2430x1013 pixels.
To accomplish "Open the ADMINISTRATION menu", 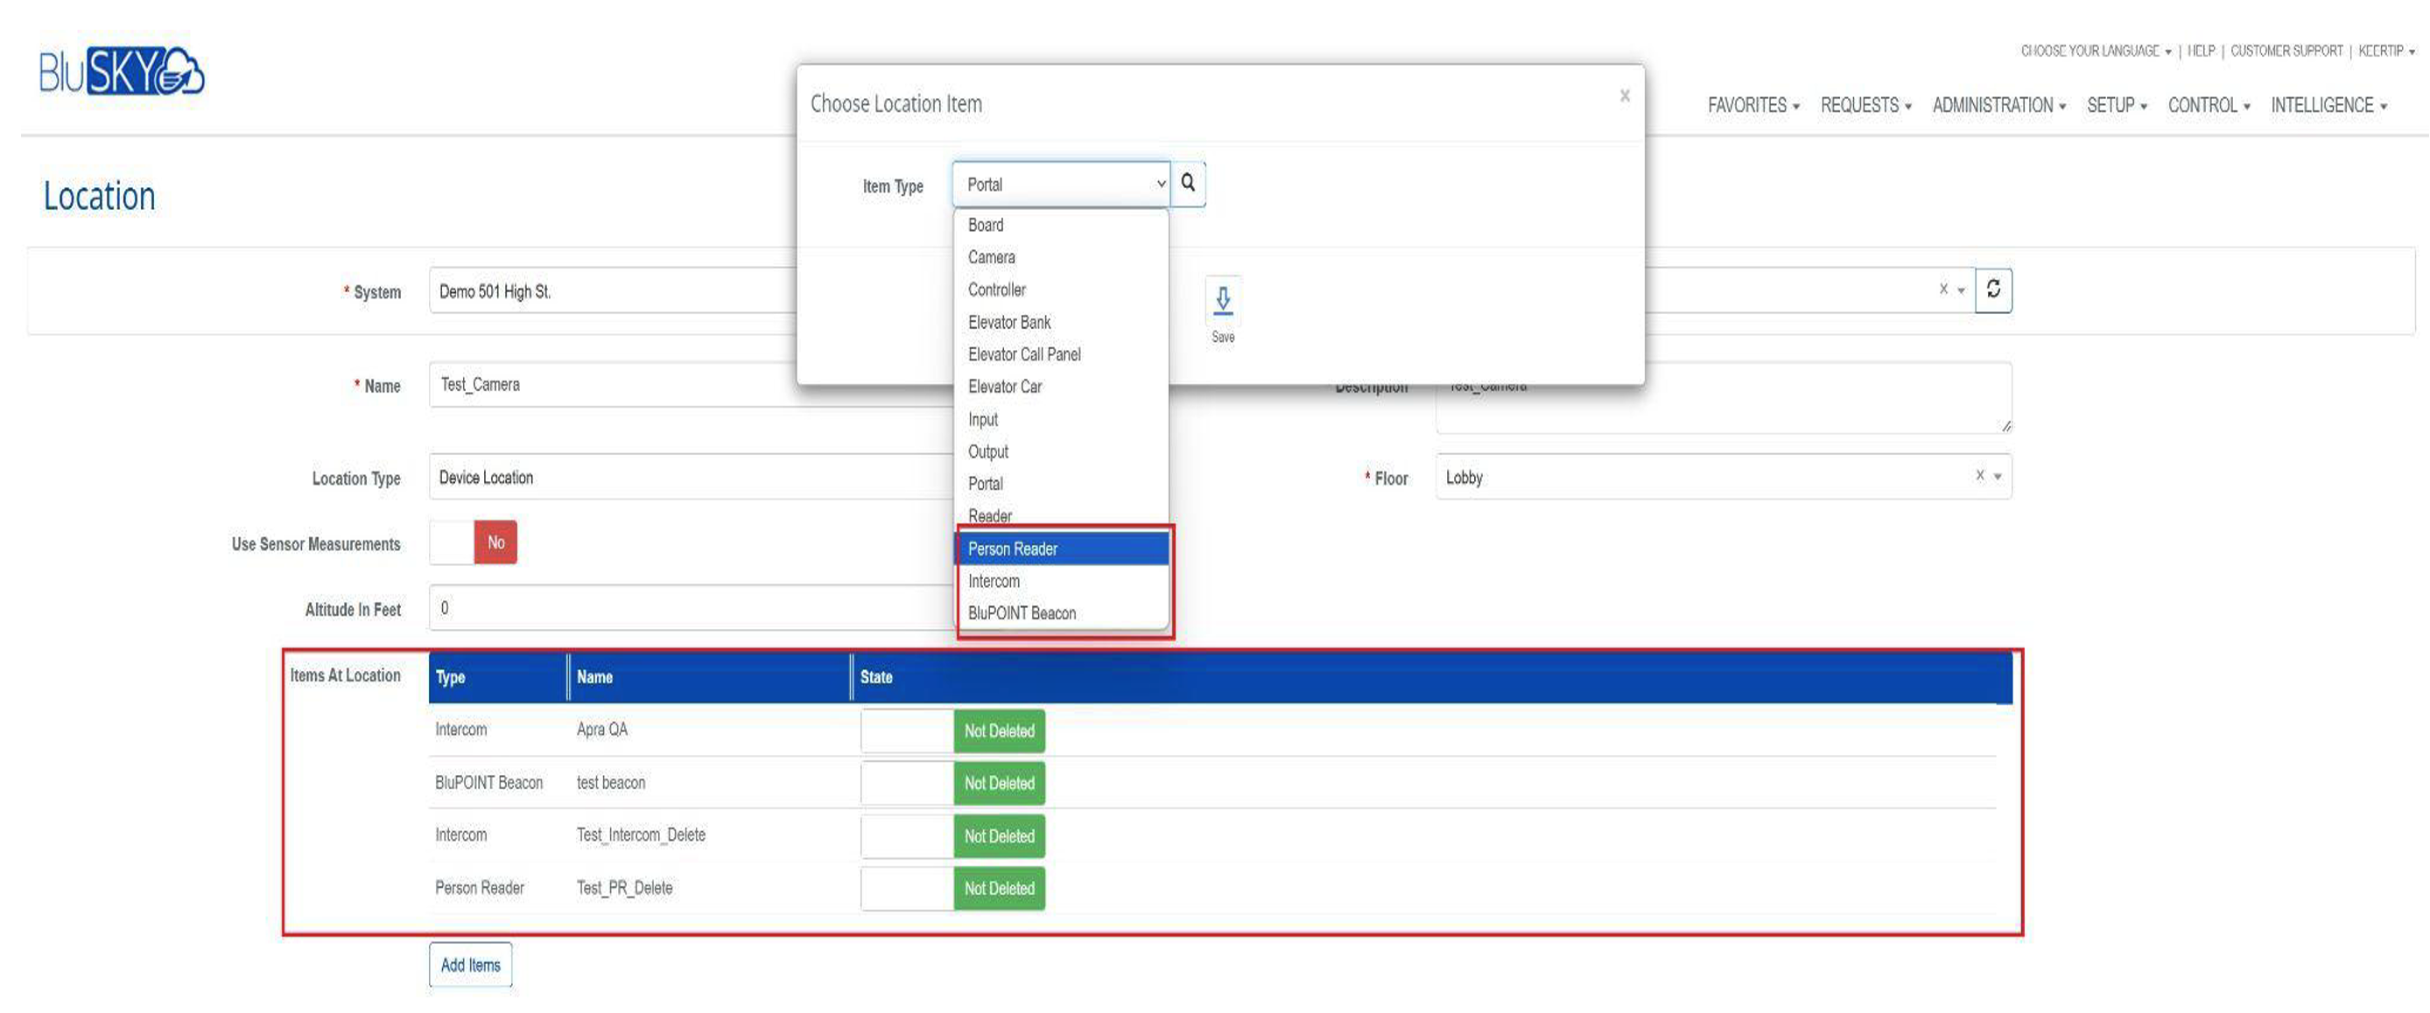I will (x=1998, y=106).
